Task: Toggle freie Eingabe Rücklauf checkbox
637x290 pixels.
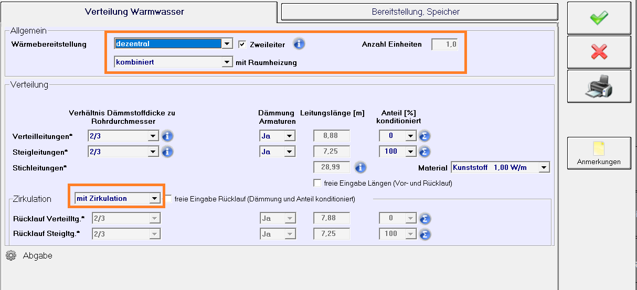Action: 168,199
